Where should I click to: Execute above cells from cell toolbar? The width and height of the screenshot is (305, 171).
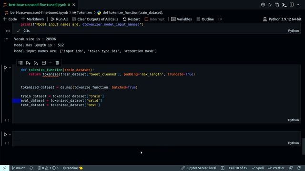(x=28, y=63)
